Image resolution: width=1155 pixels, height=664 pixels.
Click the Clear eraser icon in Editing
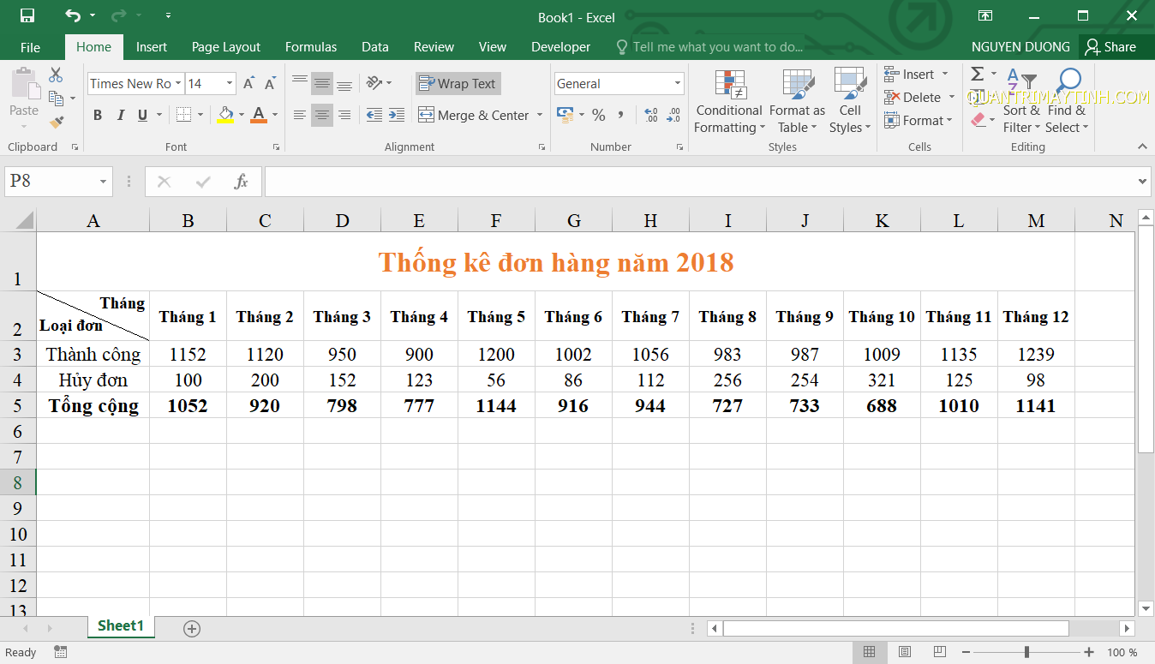click(978, 121)
